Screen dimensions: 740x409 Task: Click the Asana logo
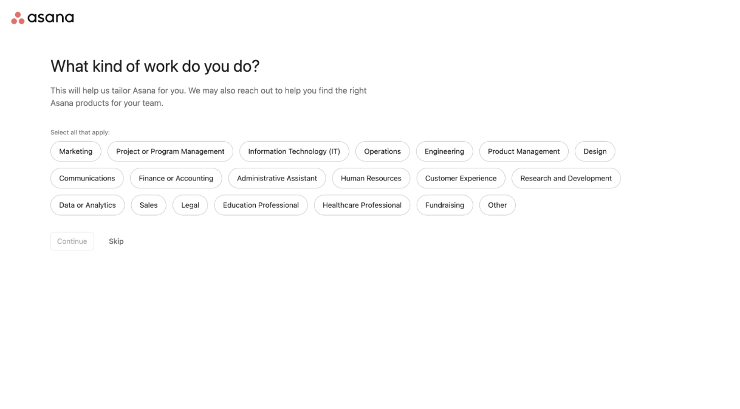[x=43, y=18]
